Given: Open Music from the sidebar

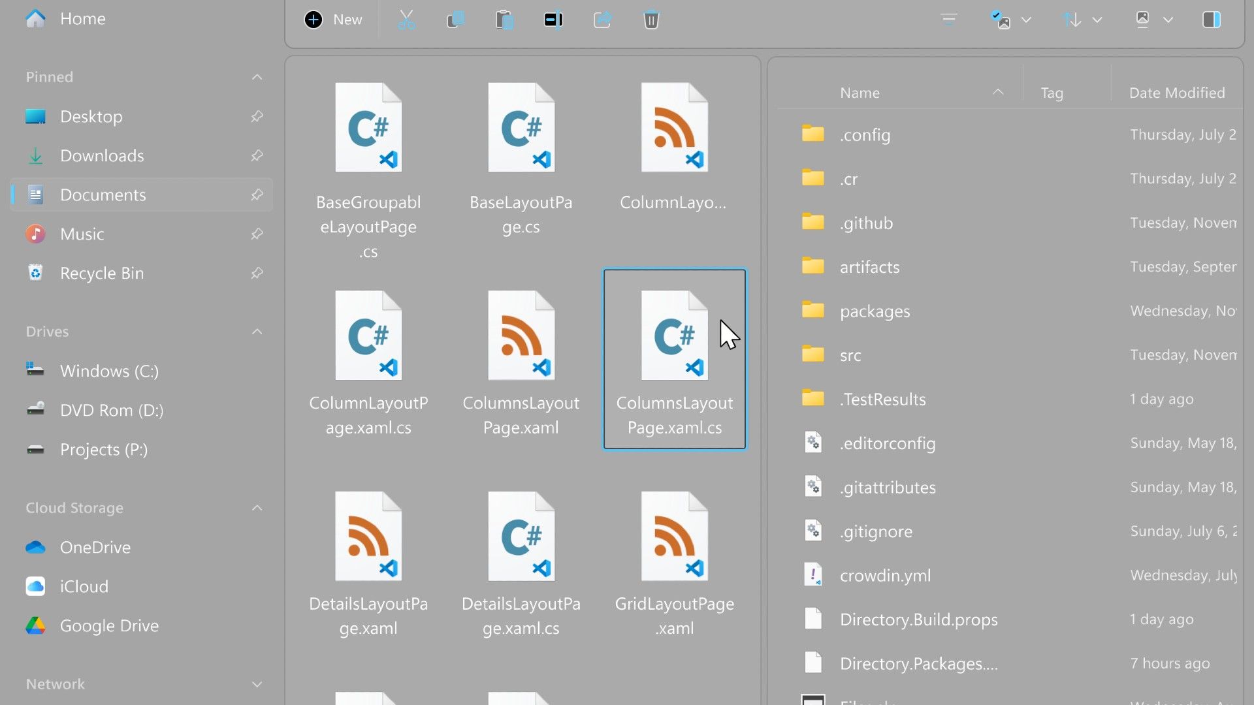Looking at the screenshot, I should (142, 234).
